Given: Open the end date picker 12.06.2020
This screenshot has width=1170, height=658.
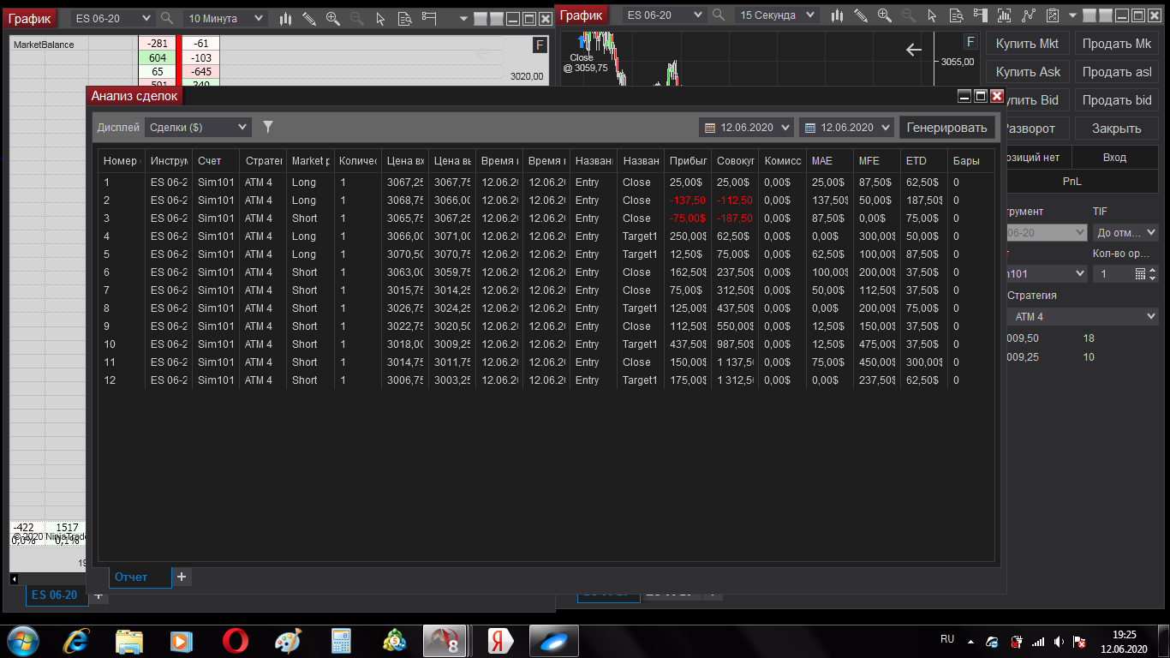Looking at the screenshot, I should tap(846, 128).
